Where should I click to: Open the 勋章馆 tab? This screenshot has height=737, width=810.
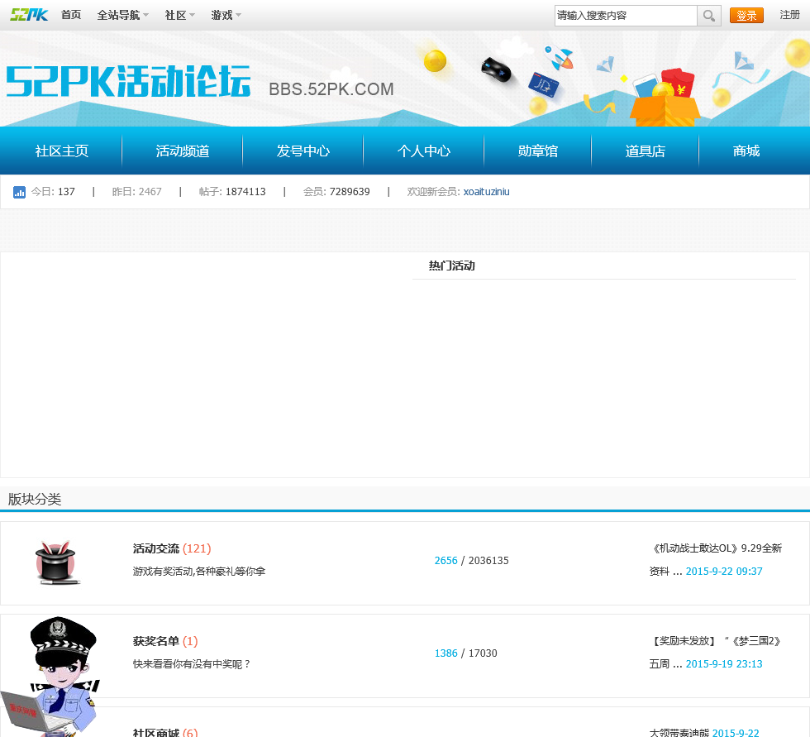(538, 151)
